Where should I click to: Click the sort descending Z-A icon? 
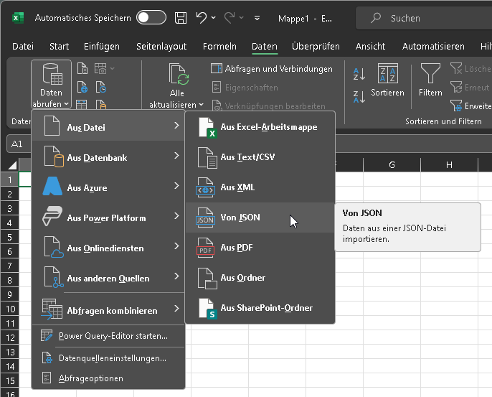click(x=359, y=97)
